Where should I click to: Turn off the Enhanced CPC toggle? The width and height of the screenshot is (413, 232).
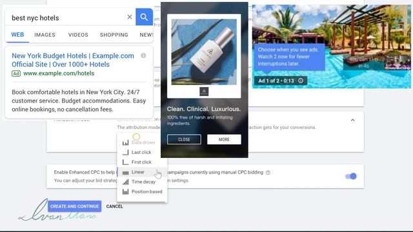[x=351, y=176]
